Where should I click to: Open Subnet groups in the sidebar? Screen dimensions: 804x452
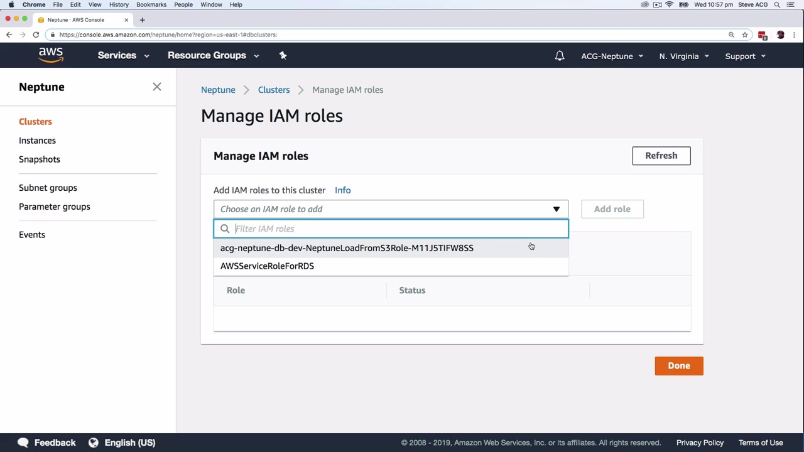pos(48,188)
